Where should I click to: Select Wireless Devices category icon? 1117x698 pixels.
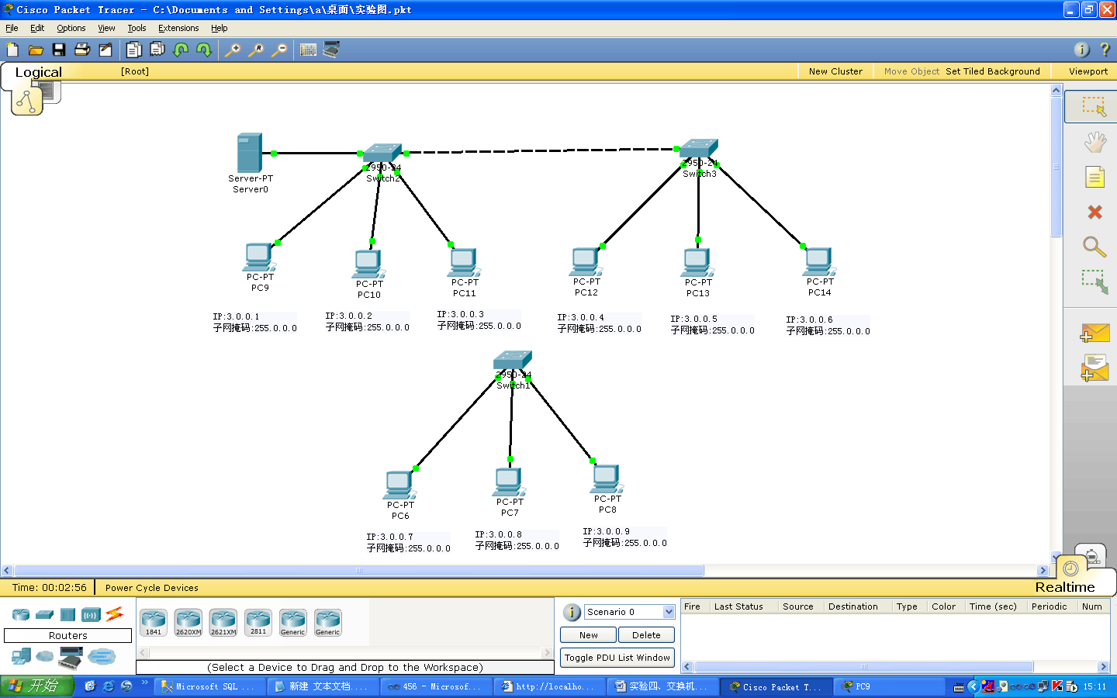[92, 615]
